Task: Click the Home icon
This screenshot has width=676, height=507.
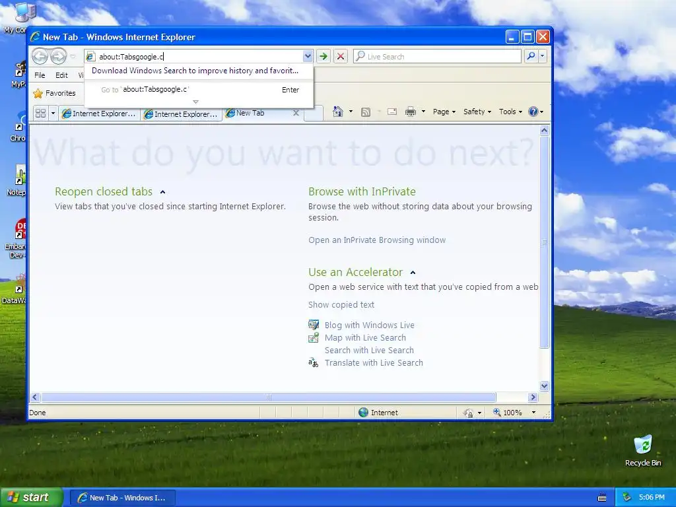Action: [x=337, y=112]
